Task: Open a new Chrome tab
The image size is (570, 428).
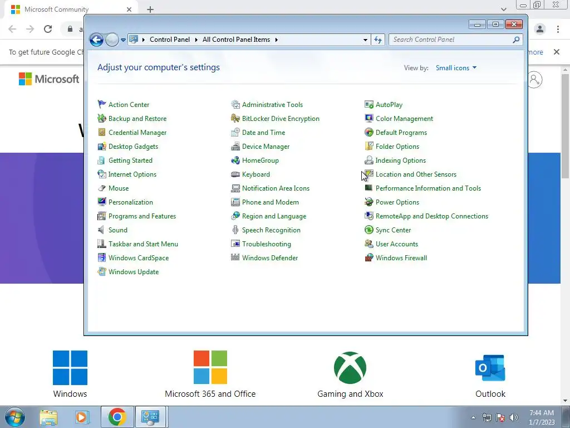Action: click(x=150, y=9)
